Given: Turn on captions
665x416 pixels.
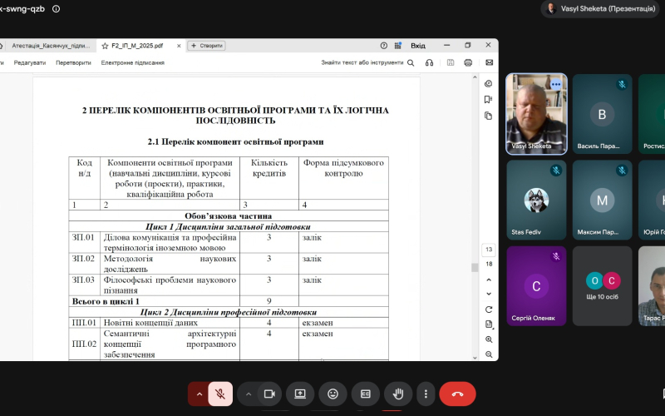Looking at the screenshot, I should click(366, 394).
